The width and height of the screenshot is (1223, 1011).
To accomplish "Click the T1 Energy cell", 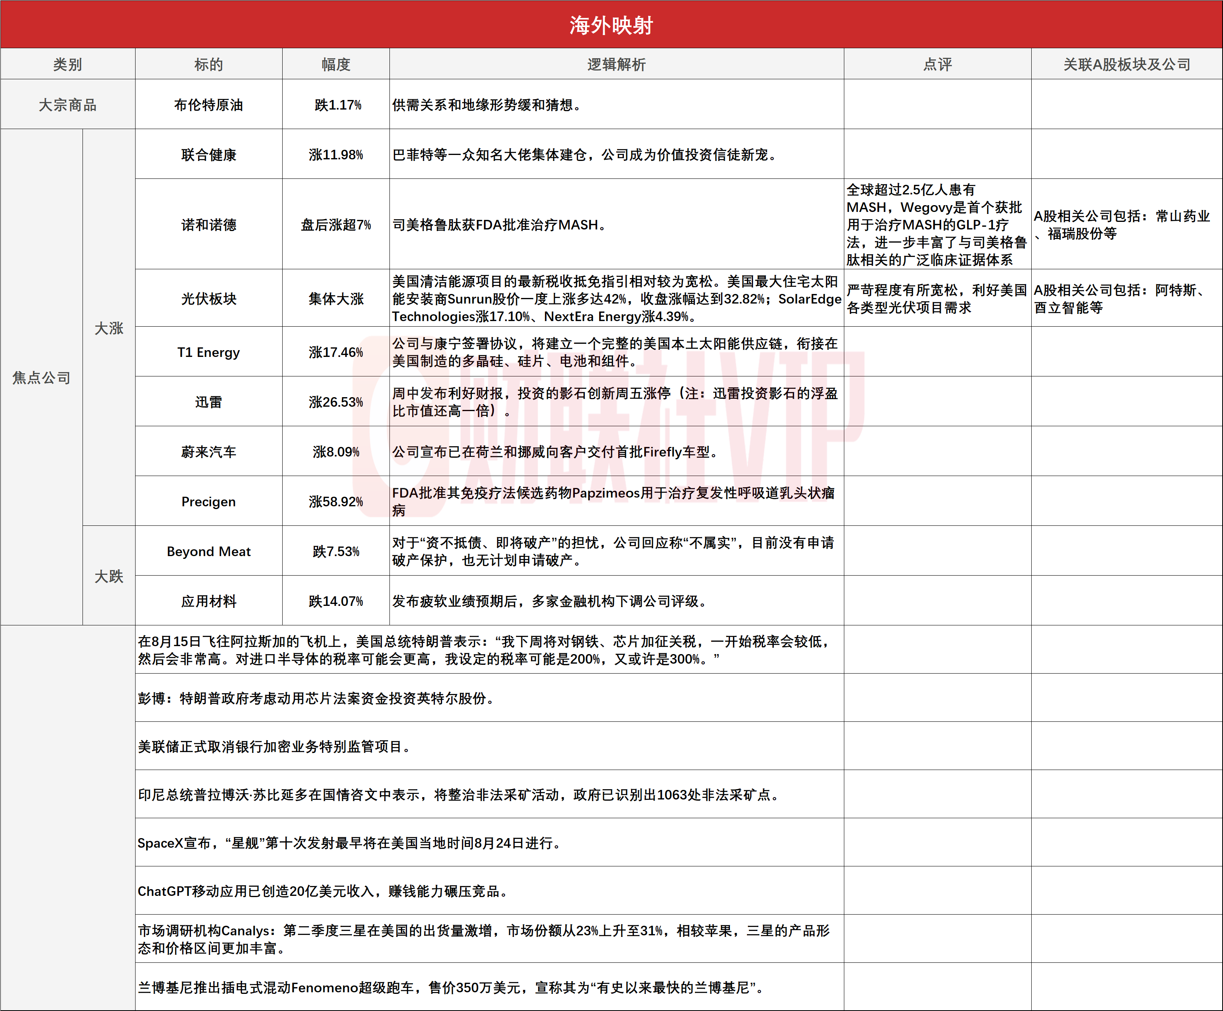I will coord(208,352).
